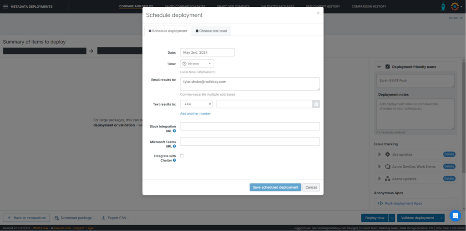Click the phone number input field
This screenshot has height=231, width=466.
[264, 104]
